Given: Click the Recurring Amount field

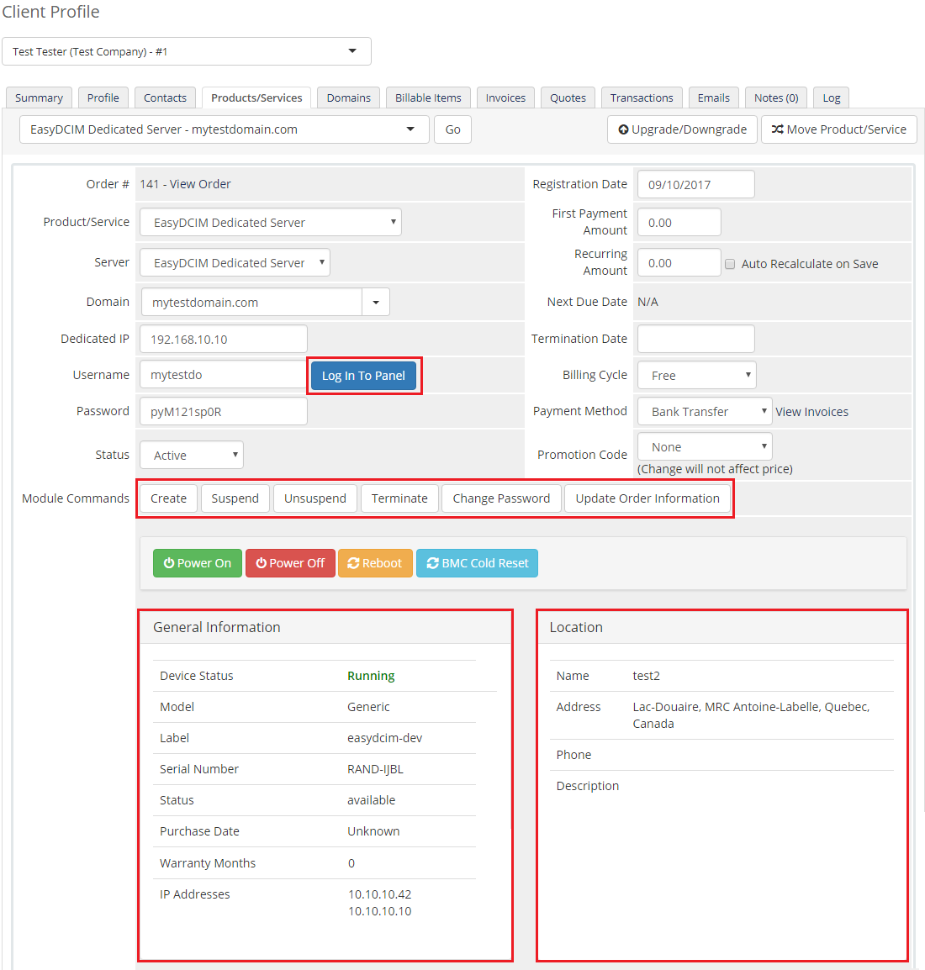Looking at the screenshot, I should 679,262.
